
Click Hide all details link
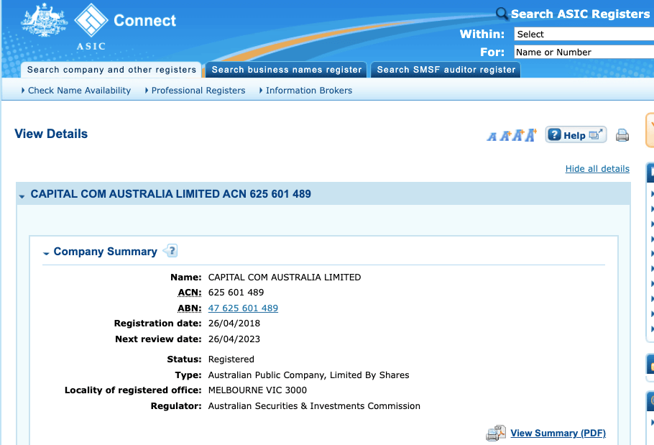coord(597,168)
